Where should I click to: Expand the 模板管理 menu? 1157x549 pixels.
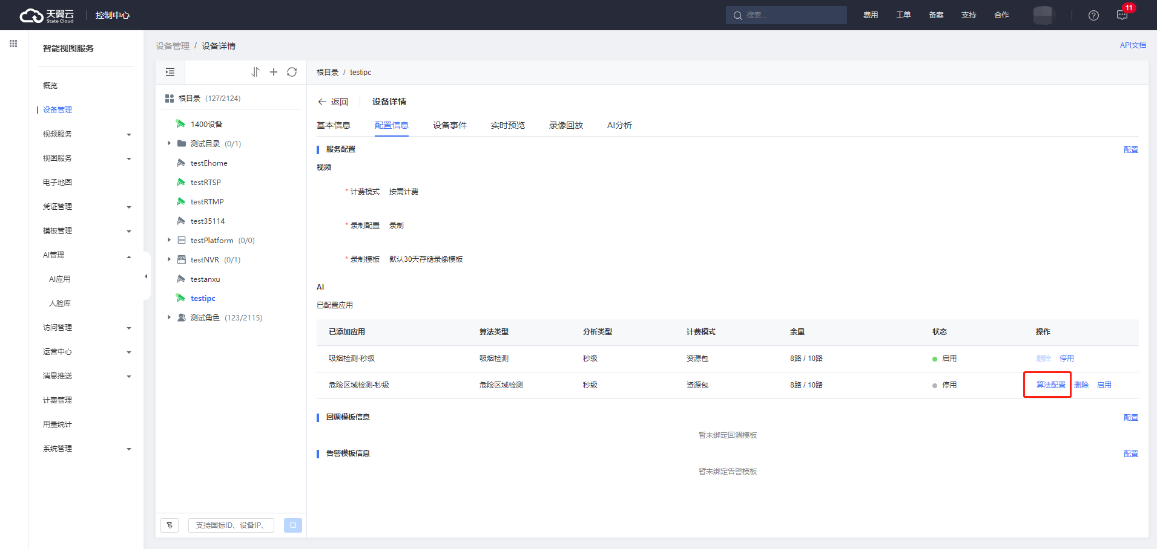[x=129, y=231]
